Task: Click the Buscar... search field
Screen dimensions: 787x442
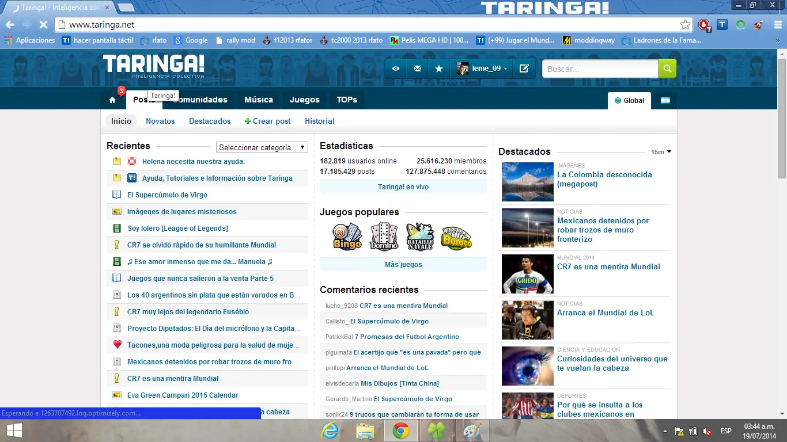Action: click(x=600, y=68)
